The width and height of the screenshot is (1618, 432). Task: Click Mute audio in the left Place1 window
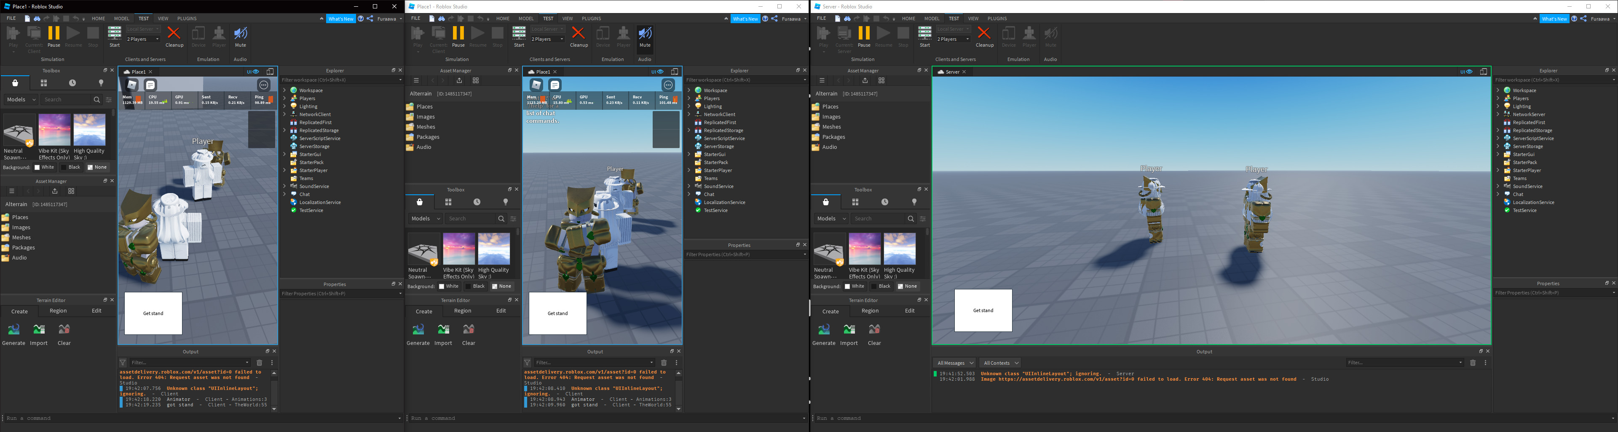(241, 36)
